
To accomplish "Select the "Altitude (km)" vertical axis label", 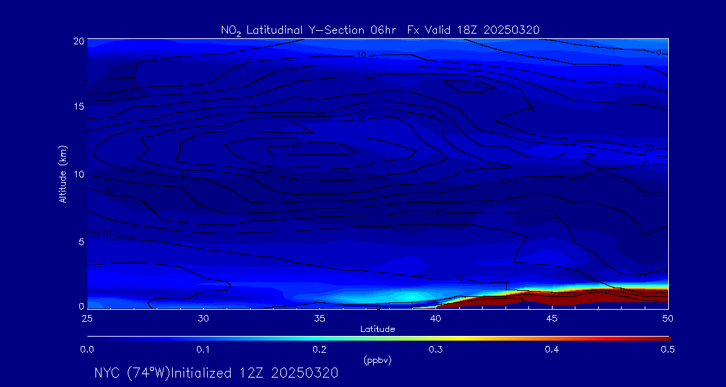I will pyautogui.click(x=63, y=173).
